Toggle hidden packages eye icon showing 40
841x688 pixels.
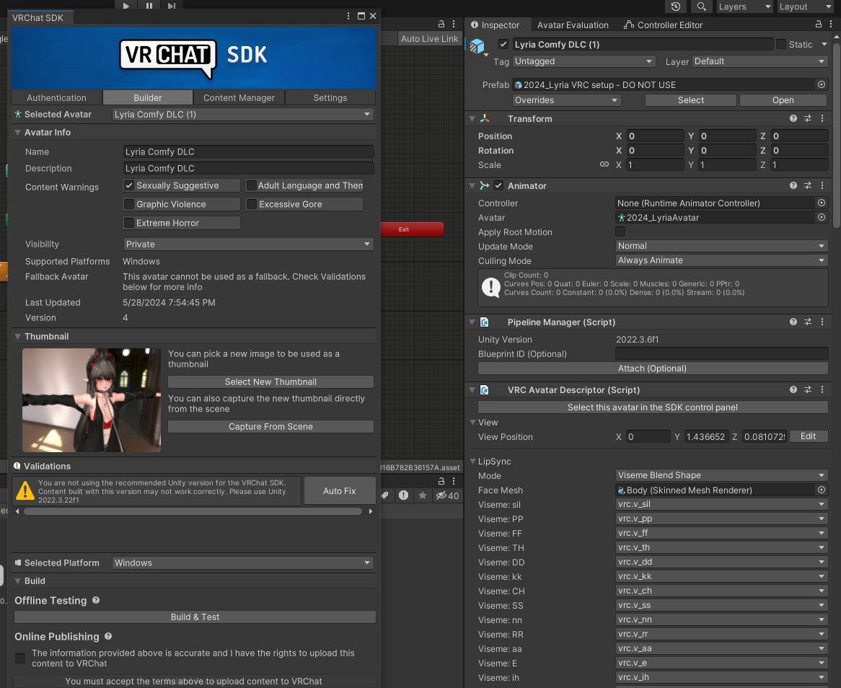click(x=447, y=495)
